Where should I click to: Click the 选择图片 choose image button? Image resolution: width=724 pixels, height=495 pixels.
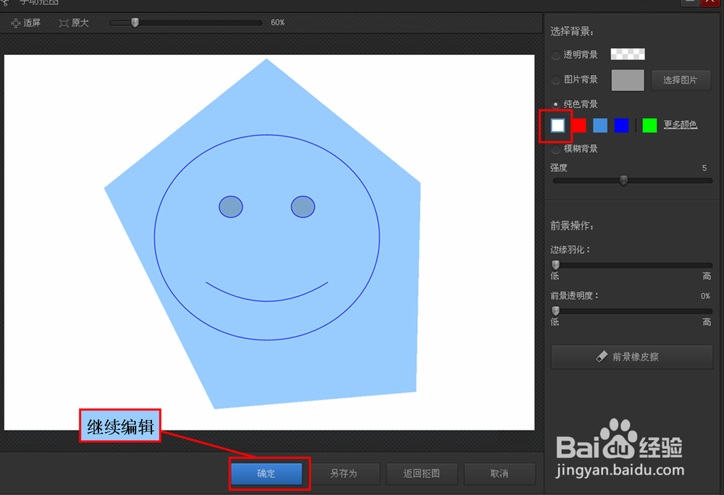coord(681,80)
